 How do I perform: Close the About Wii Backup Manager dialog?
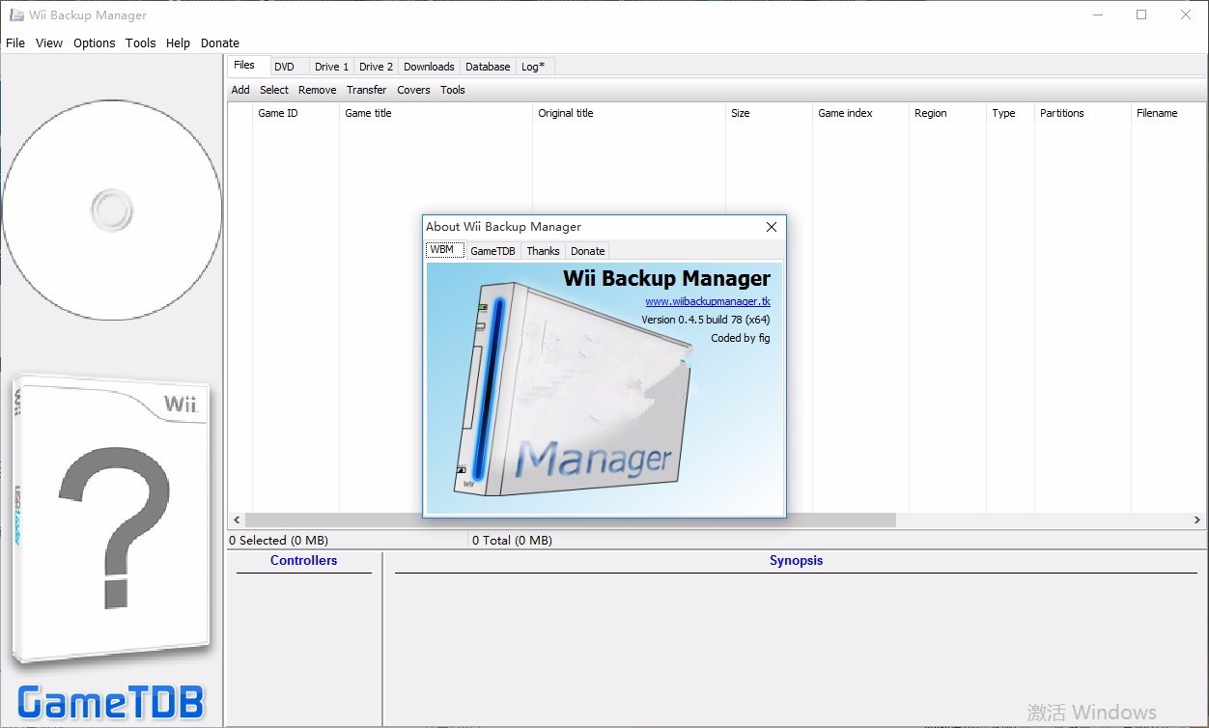771,227
